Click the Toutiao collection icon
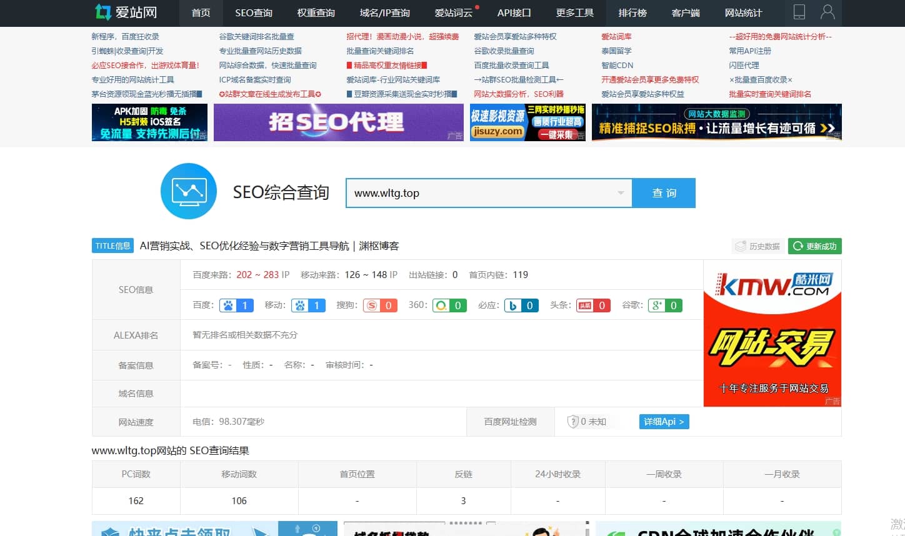The width and height of the screenshot is (905, 536). 586,305
